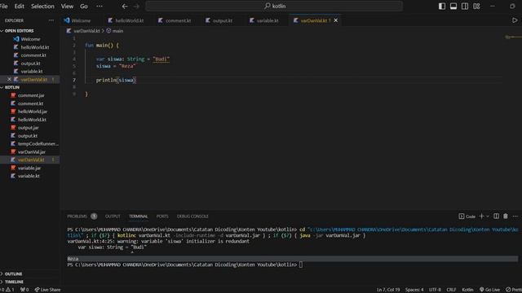Open the tempCodeRunner file
Screen dimensions: 522x293
click(38, 143)
